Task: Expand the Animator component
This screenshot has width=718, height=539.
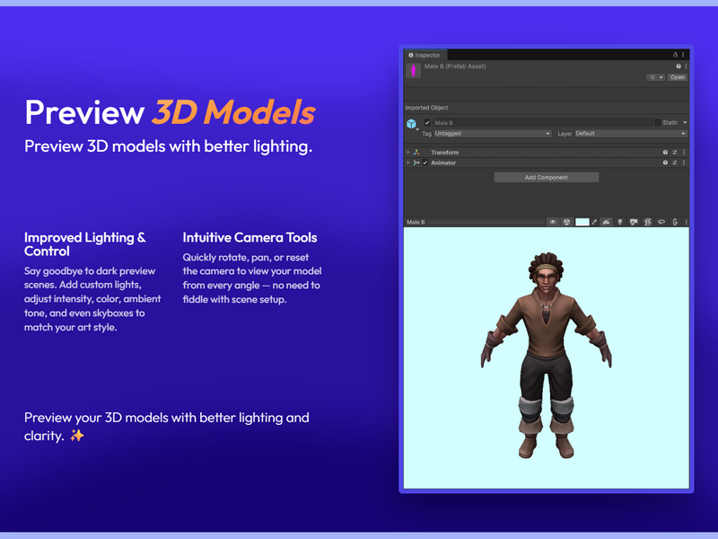Action: [x=408, y=163]
